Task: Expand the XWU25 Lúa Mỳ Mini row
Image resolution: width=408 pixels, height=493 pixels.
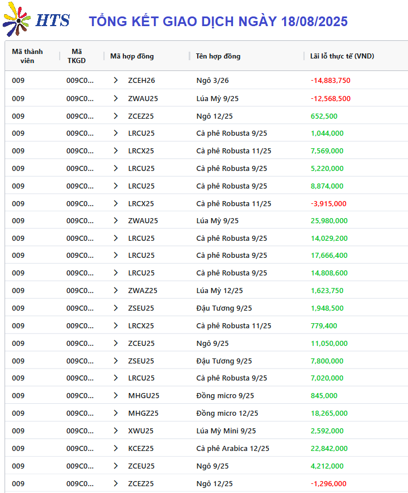Action: (x=116, y=431)
